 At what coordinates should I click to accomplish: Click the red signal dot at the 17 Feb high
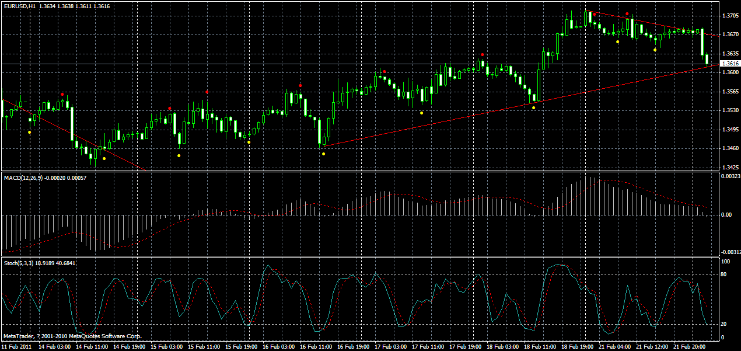385,71
